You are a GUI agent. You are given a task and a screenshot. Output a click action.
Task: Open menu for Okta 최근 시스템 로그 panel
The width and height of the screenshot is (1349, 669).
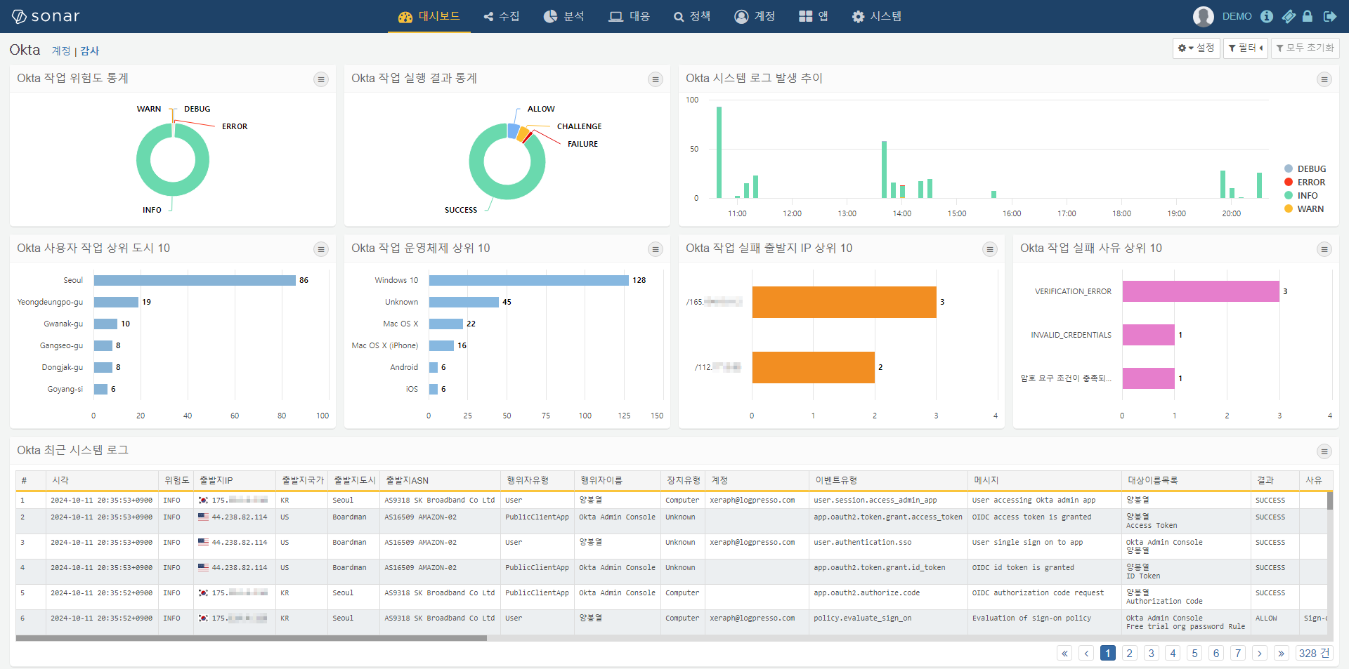coord(1324,451)
